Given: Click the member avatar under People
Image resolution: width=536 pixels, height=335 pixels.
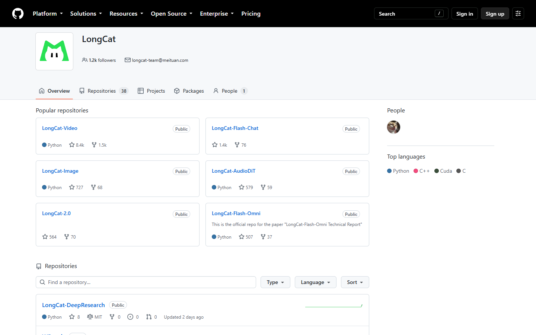Looking at the screenshot, I should pos(393,127).
